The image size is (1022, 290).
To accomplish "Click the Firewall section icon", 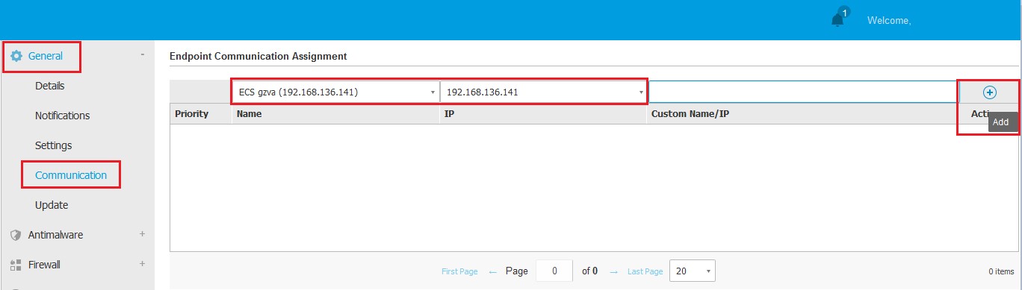I will coord(16,265).
